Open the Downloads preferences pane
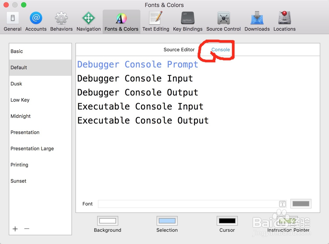Screen dimensions: 329x244 257,21
